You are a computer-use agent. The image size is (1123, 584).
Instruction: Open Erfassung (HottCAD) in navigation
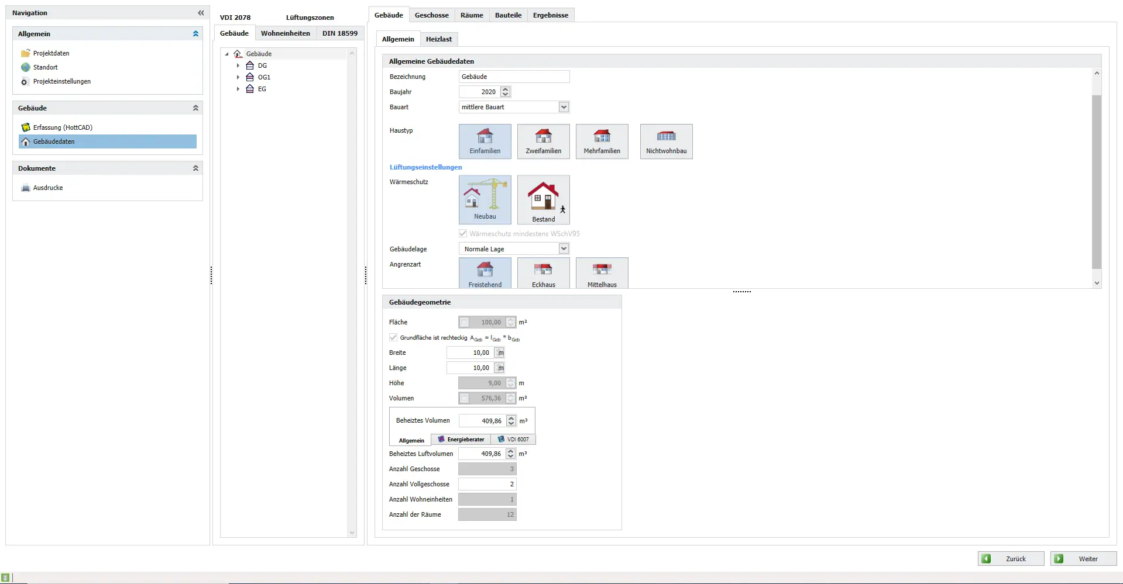pos(63,127)
